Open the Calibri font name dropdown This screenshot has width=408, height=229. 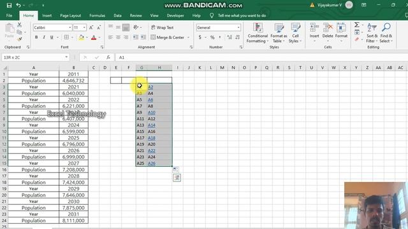coord(70,27)
